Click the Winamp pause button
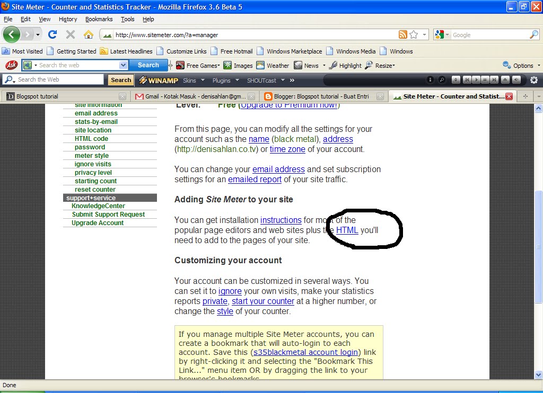The image size is (543, 393). pyautogui.click(x=485, y=80)
